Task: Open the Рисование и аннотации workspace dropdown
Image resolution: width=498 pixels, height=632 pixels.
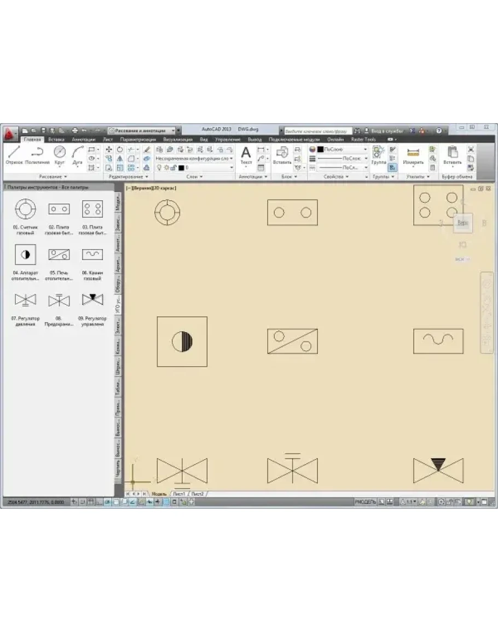Action: 143,131
